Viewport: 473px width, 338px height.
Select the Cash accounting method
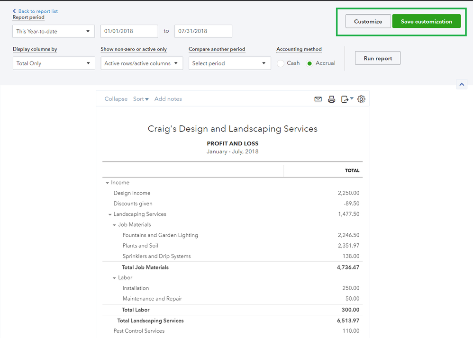pos(281,63)
